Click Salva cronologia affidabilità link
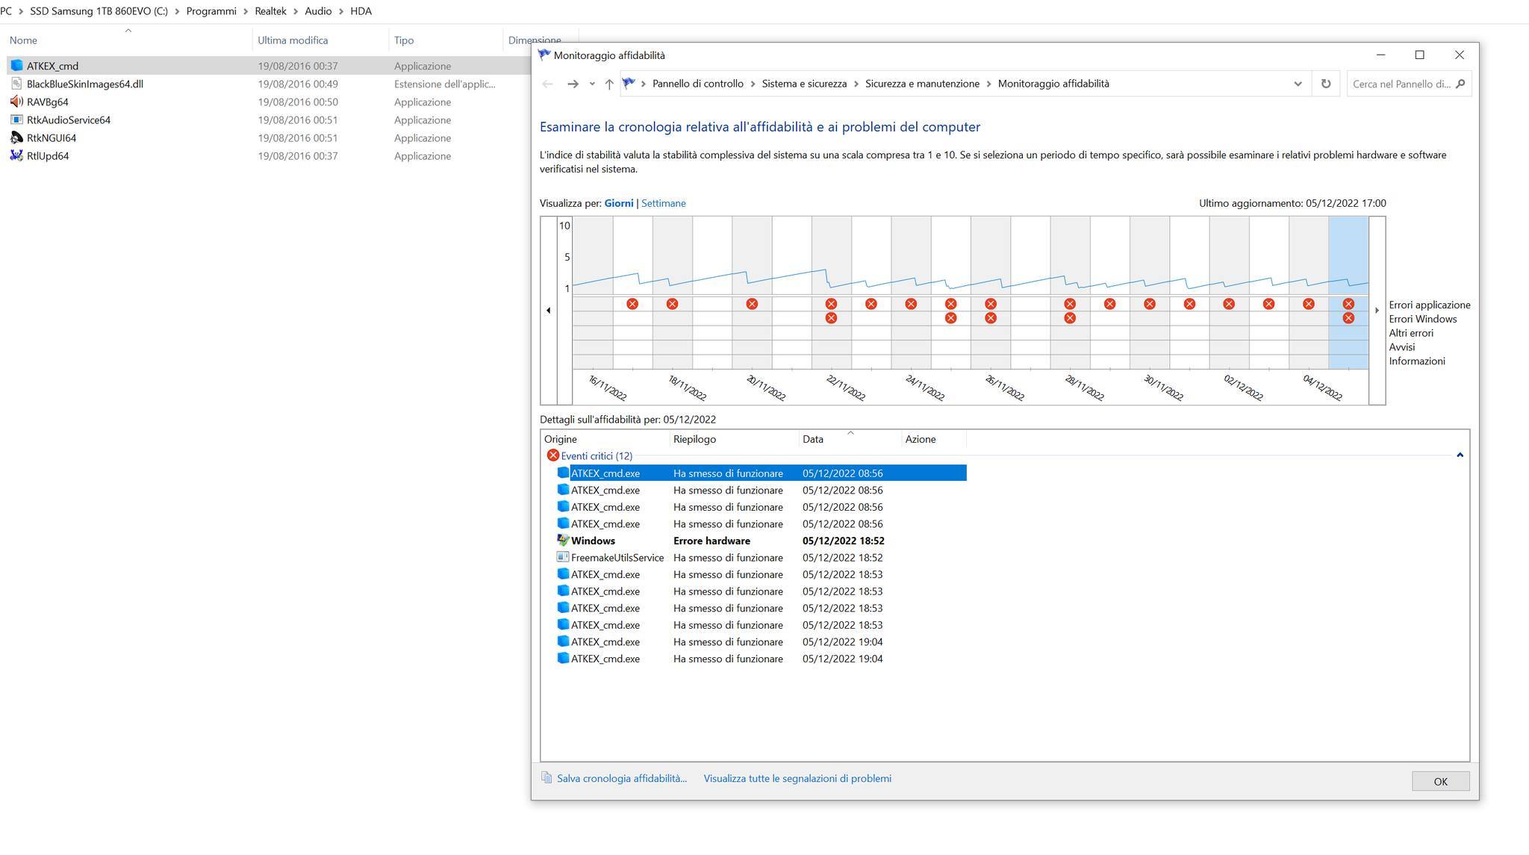This screenshot has width=1529, height=855. coord(621,778)
